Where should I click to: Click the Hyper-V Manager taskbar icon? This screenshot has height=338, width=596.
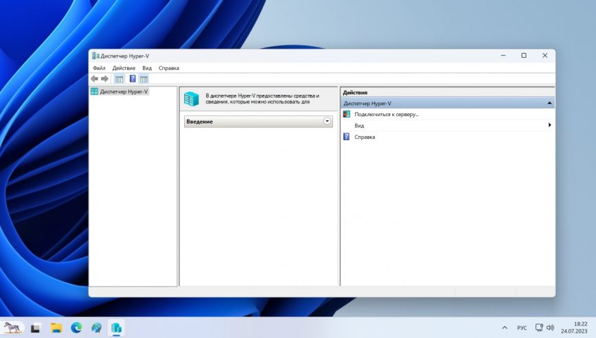pyautogui.click(x=116, y=328)
